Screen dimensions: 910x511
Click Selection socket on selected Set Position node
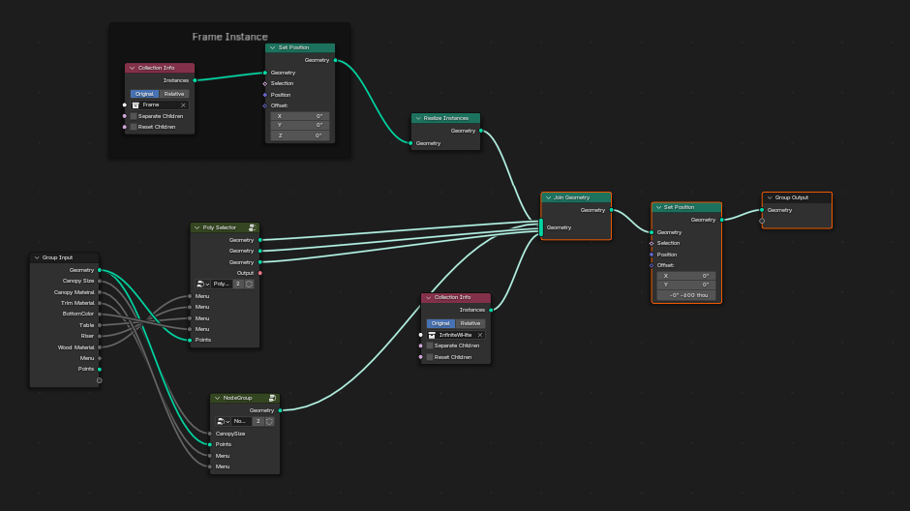click(x=652, y=243)
